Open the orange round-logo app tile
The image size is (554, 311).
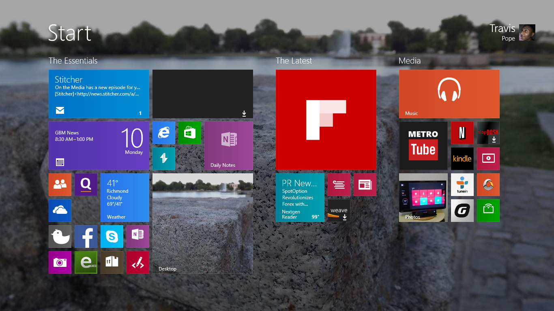tap(488, 185)
